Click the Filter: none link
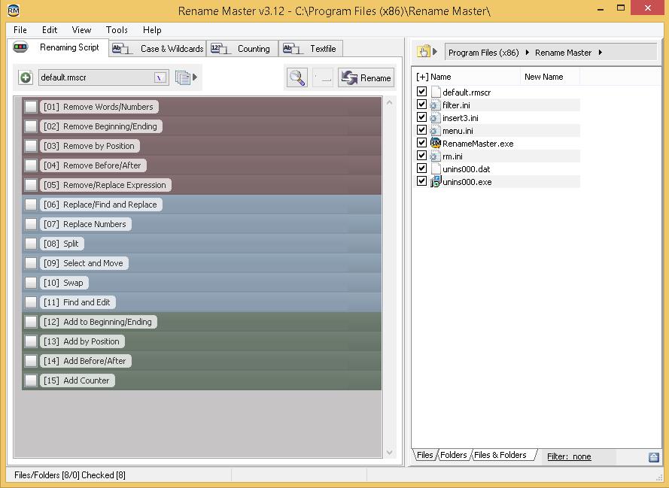This screenshot has width=669, height=488. coord(568,456)
